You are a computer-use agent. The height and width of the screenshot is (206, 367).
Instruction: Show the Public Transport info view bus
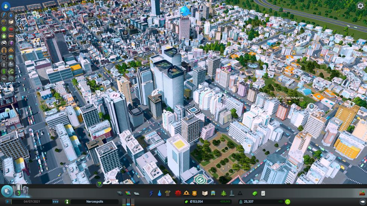11,57
